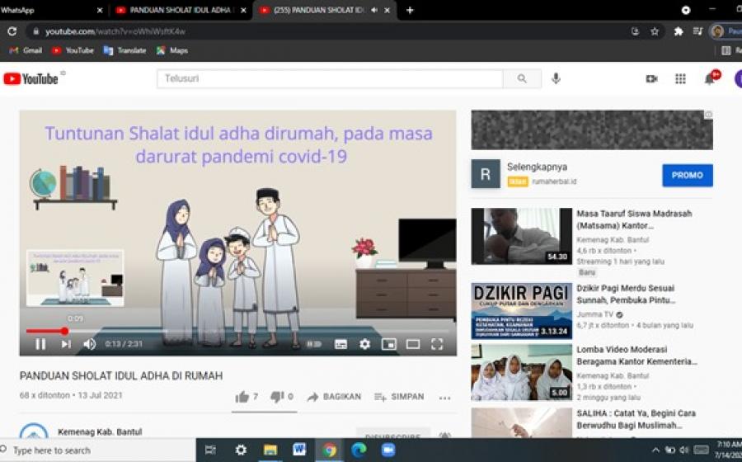Open Task View on taskbar

pos(210,450)
